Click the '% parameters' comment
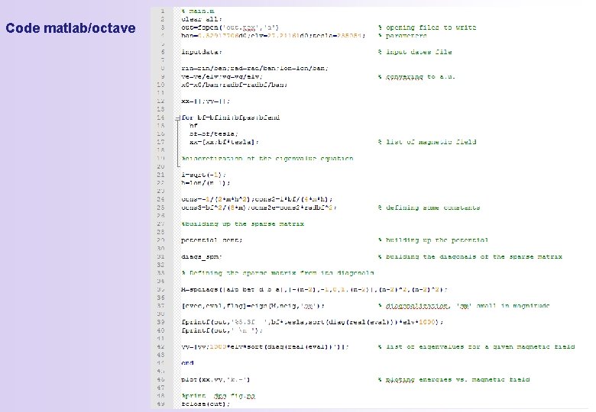Image resolution: width=596 pixels, height=412 pixels. 403,36
